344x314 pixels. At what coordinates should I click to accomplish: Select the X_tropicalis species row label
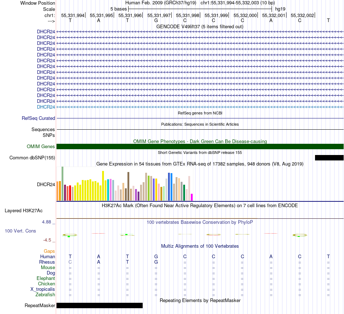43,289
